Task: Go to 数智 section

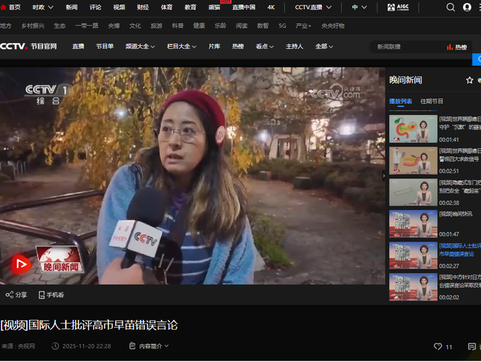Action: (263, 26)
